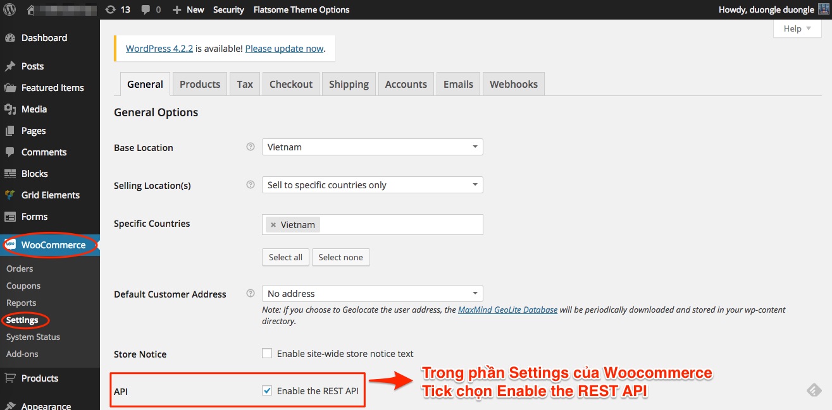This screenshot has width=832, height=410.
Task: Click the plus New content icon
Action: click(x=177, y=9)
